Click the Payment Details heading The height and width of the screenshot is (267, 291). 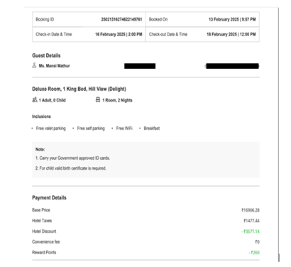tap(49, 198)
